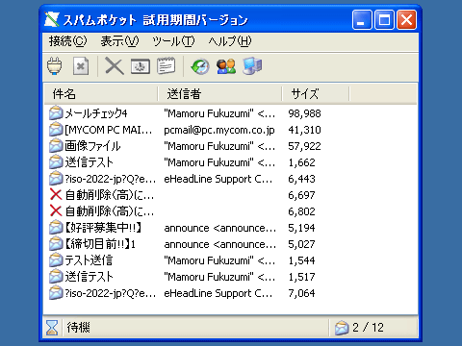Click the settings window toolbar icon
Screen dimensions: 462x346
[141, 66]
